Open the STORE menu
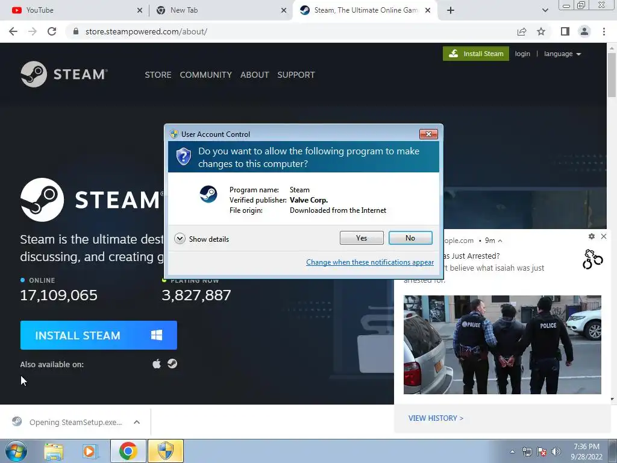Screen dimensions: 617x463 [158, 75]
